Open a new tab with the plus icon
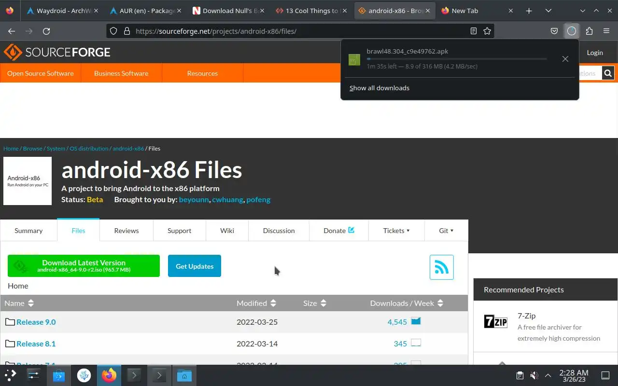The width and height of the screenshot is (618, 386). (x=529, y=11)
